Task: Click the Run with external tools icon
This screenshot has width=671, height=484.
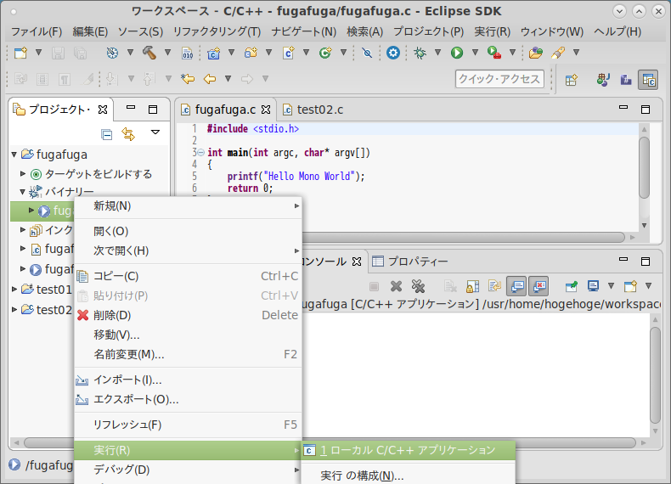Action: [493, 53]
